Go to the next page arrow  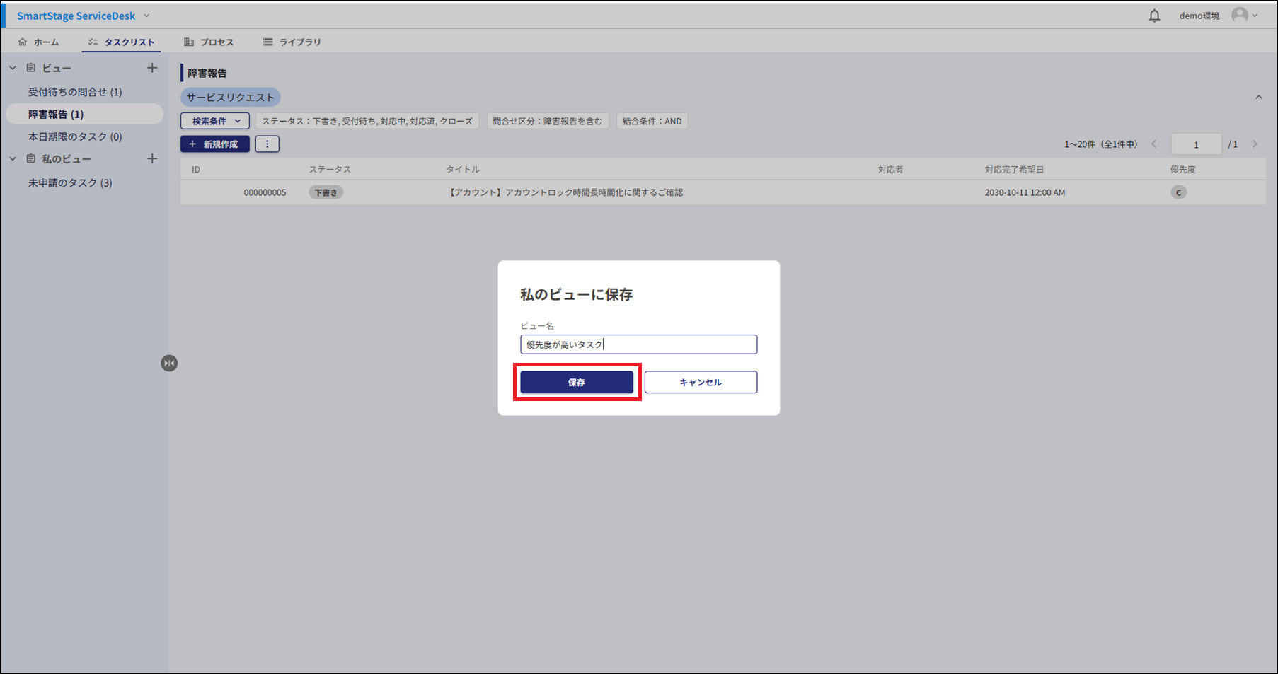pyautogui.click(x=1255, y=144)
